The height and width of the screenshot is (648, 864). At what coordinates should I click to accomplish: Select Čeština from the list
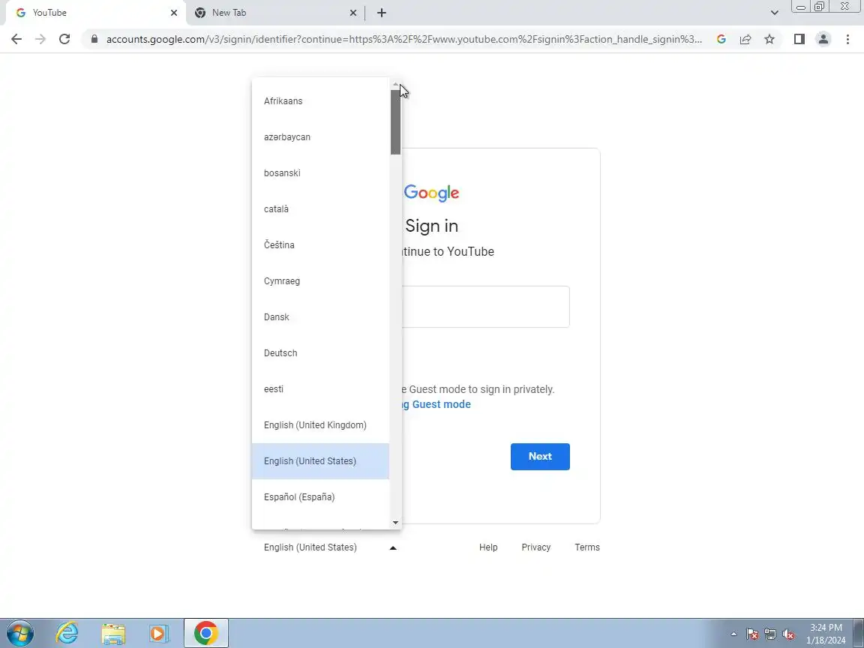coord(320,244)
